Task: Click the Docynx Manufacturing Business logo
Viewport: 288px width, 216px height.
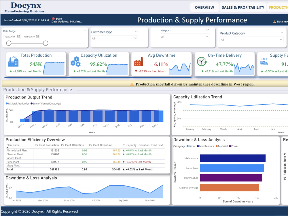Action: [24, 7]
